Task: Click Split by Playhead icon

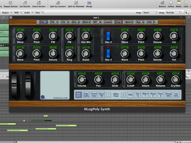Action: [x=76, y=3]
